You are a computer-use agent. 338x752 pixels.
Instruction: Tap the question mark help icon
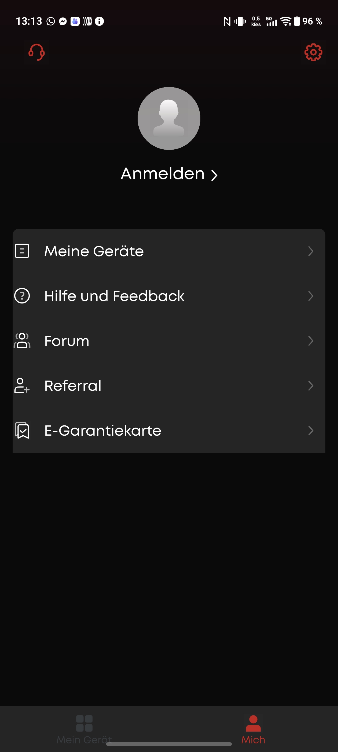click(x=22, y=296)
